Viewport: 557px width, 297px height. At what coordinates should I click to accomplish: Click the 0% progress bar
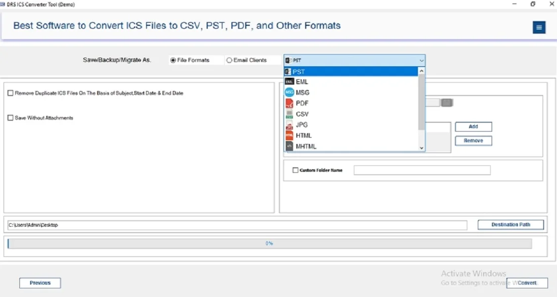[270, 244]
